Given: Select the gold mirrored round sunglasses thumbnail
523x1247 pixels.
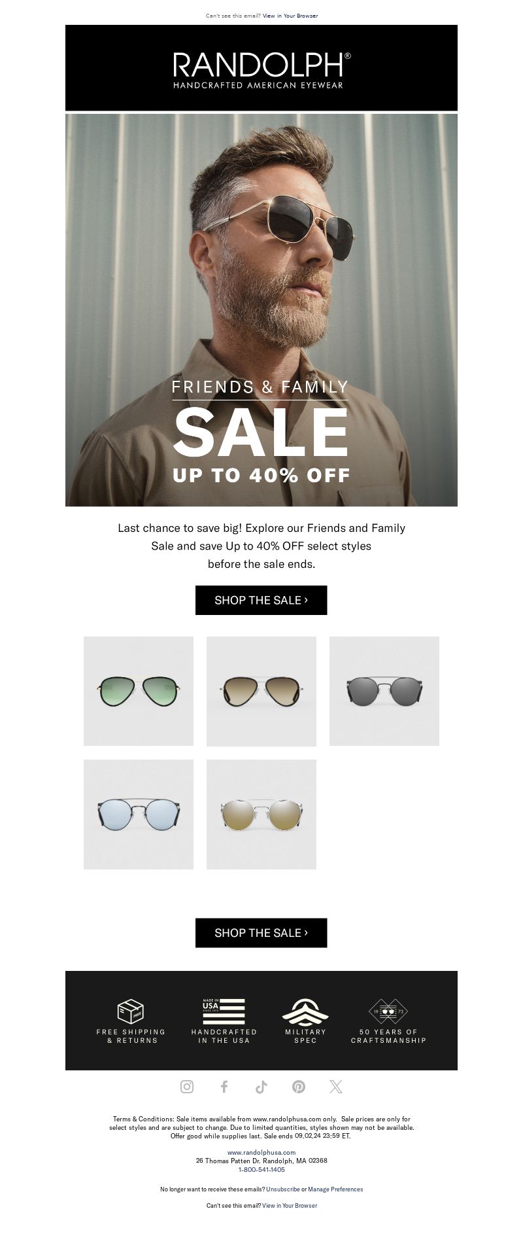Looking at the screenshot, I should coord(261,815).
